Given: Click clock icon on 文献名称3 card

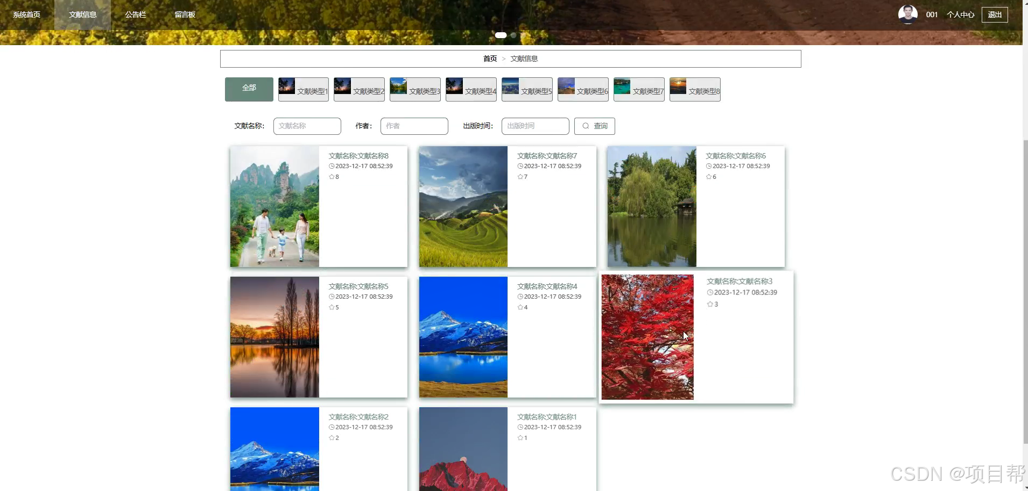Looking at the screenshot, I should pyautogui.click(x=710, y=292).
